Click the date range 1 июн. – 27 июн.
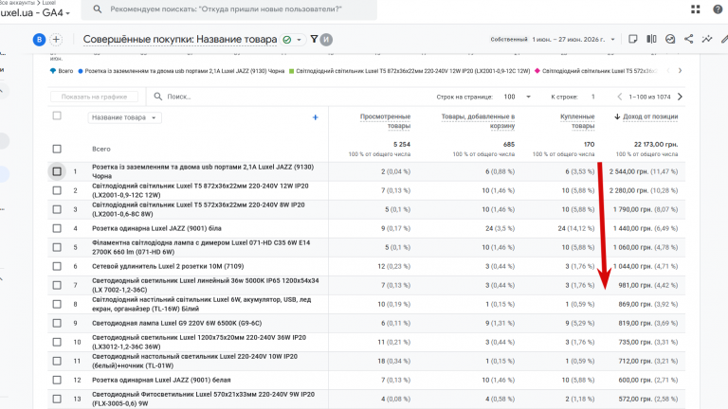This screenshot has height=409, width=728. [569, 40]
